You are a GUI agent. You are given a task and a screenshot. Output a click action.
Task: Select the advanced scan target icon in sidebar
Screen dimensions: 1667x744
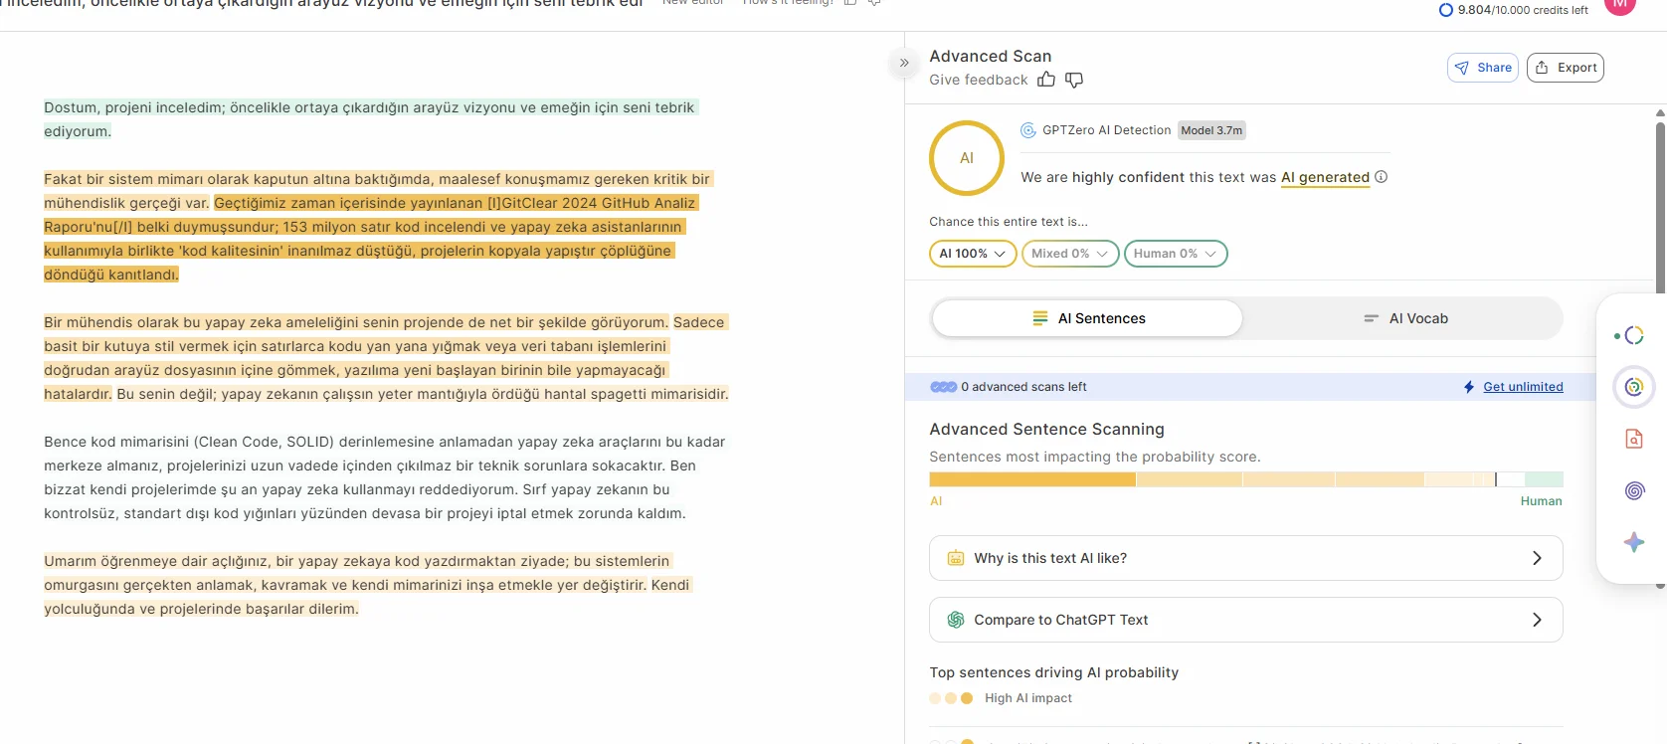tap(1633, 387)
